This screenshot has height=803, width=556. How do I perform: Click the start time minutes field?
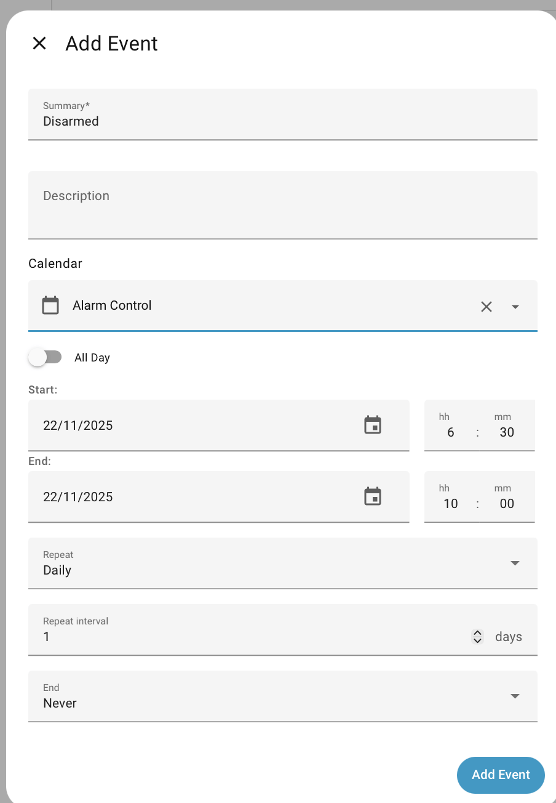(x=506, y=432)
